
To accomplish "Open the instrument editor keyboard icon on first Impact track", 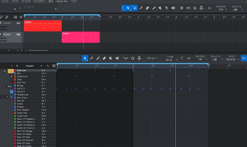I will coord(18,23).
